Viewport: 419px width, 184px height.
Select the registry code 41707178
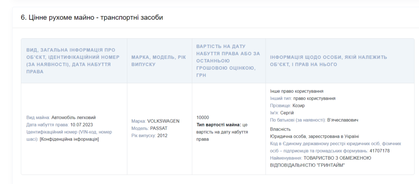coord(379,151)
